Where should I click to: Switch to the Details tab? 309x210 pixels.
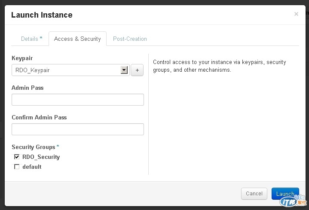point(31,39)
